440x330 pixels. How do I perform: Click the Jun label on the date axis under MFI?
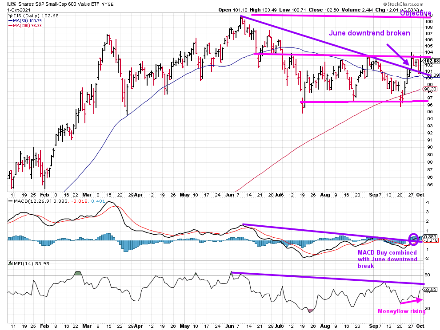(229, 326)
